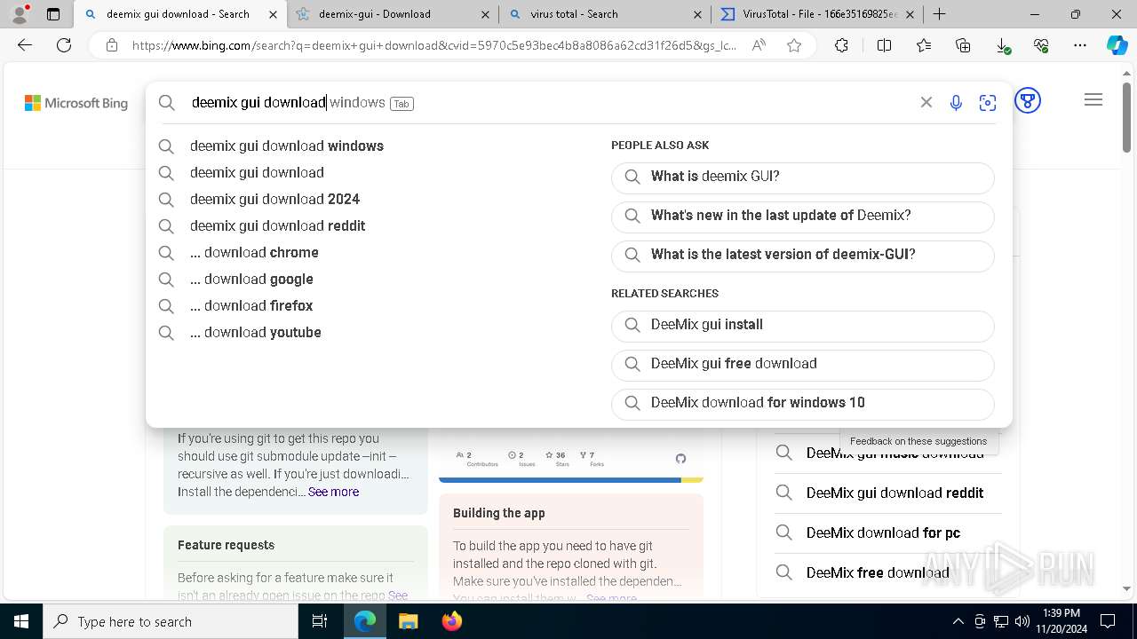Activate the Read aloud icon in address bar
The image size is (1137, 639).
click(x=759, y=45)
